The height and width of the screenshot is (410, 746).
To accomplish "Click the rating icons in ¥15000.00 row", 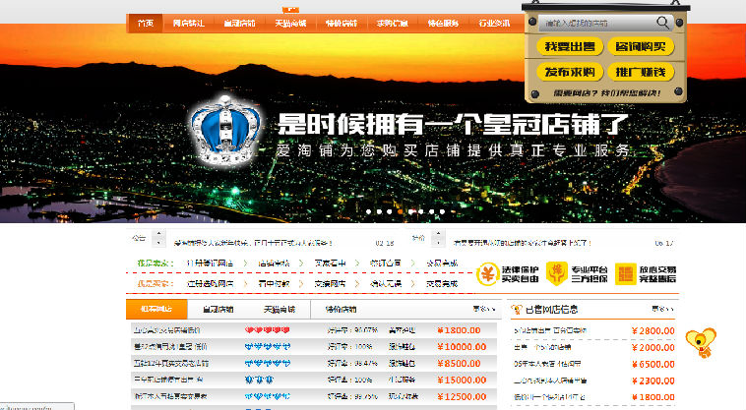I will tap(259, 380).
